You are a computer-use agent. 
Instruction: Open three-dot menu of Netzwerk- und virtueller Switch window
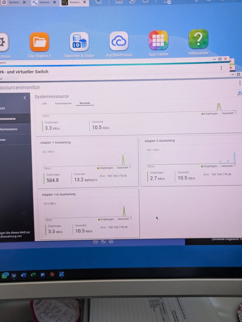click(221, 68)
